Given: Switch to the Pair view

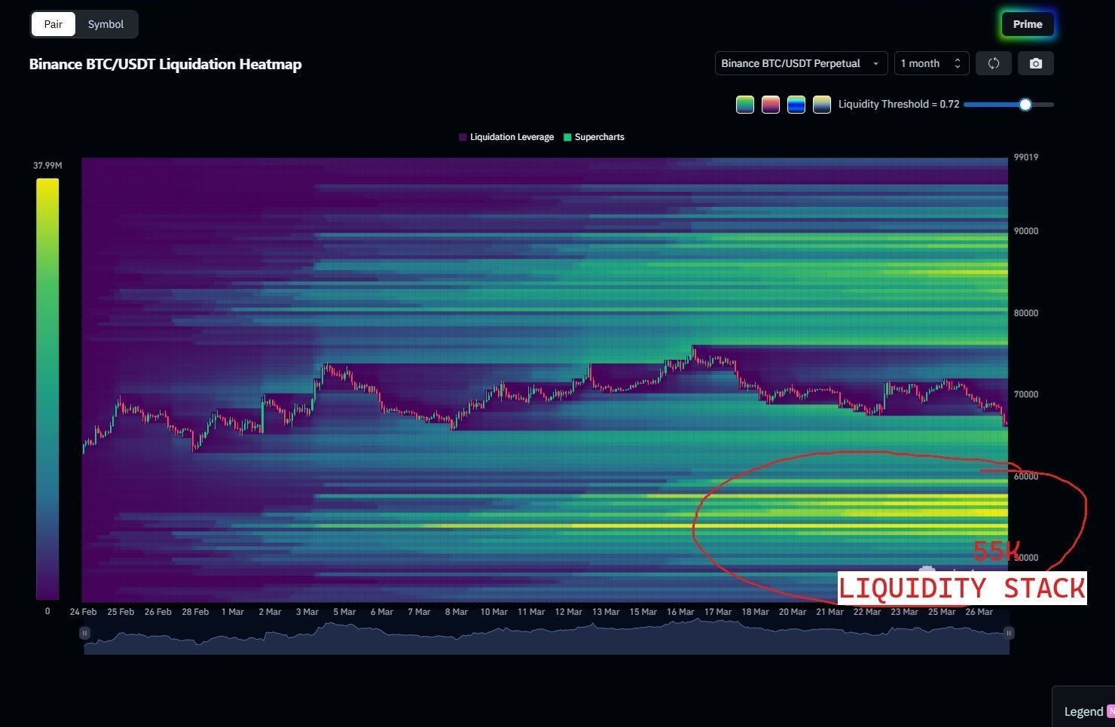Looking at the screenshot, I should click(53, 24).
